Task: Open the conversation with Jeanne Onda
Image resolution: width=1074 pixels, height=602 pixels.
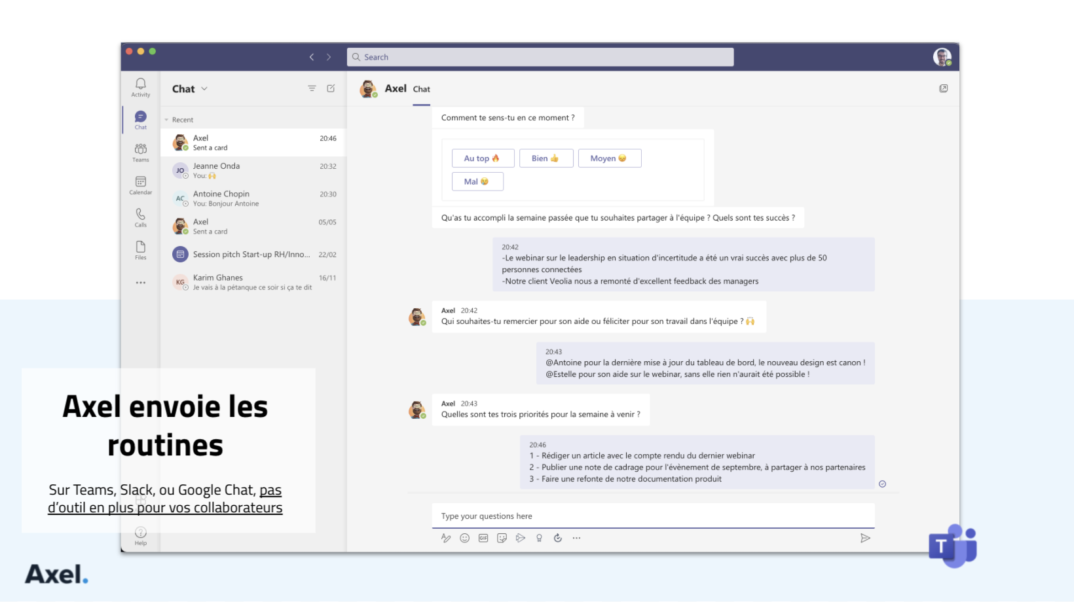Action: [253, 170]
